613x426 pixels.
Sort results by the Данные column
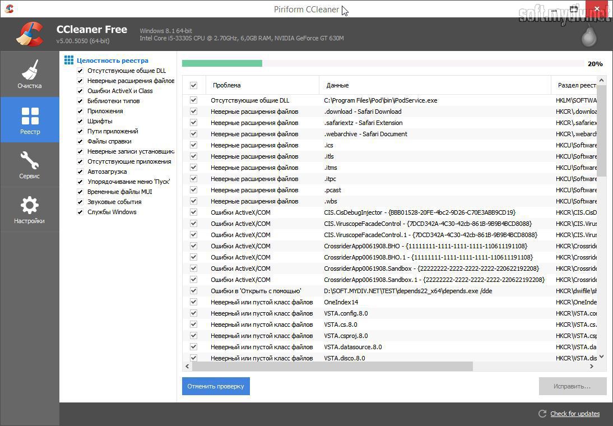[x=435, y=85]
